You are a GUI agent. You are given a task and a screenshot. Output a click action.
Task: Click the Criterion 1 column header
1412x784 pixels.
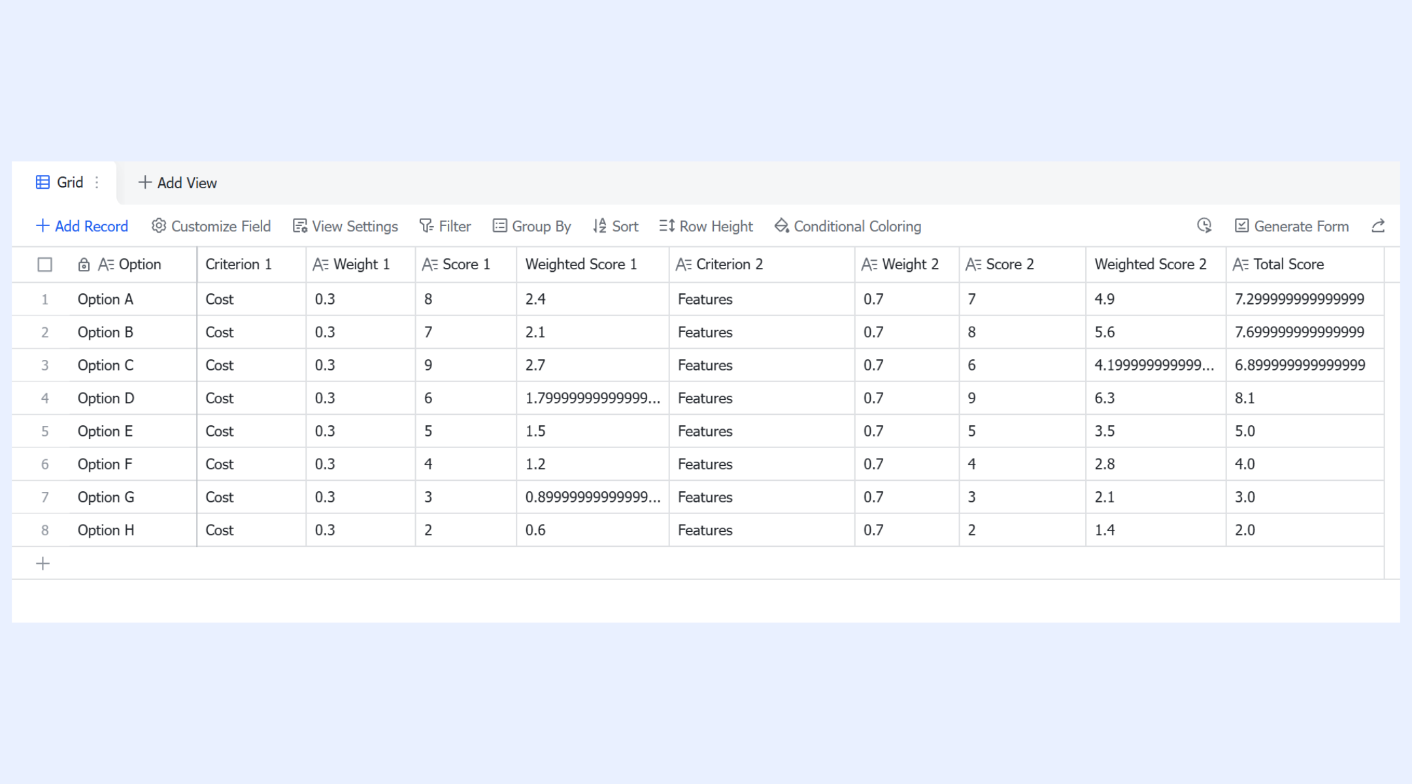point(252,265)
